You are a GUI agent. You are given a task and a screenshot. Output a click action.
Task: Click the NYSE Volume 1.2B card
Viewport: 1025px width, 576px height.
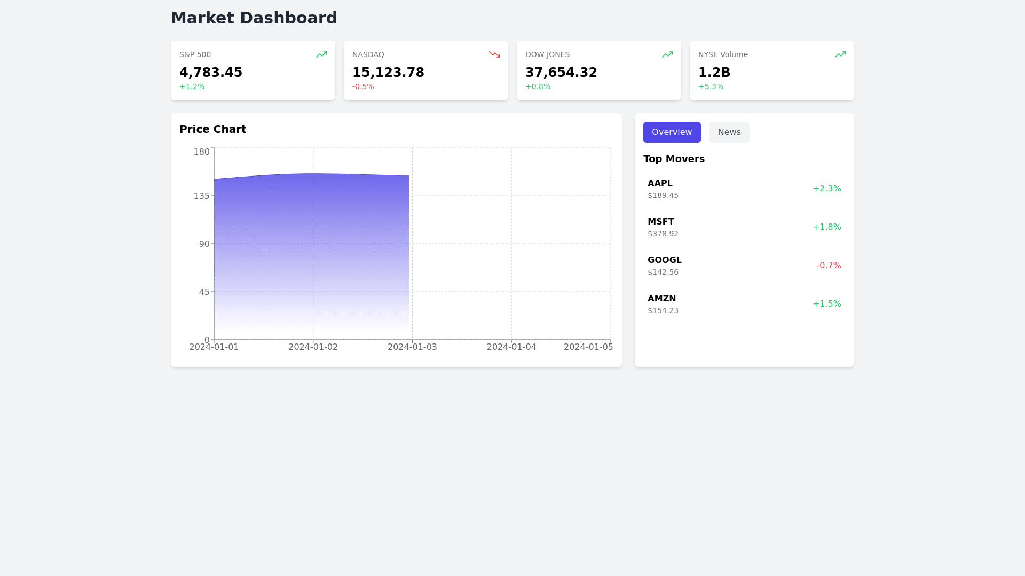tap(771, 70)
